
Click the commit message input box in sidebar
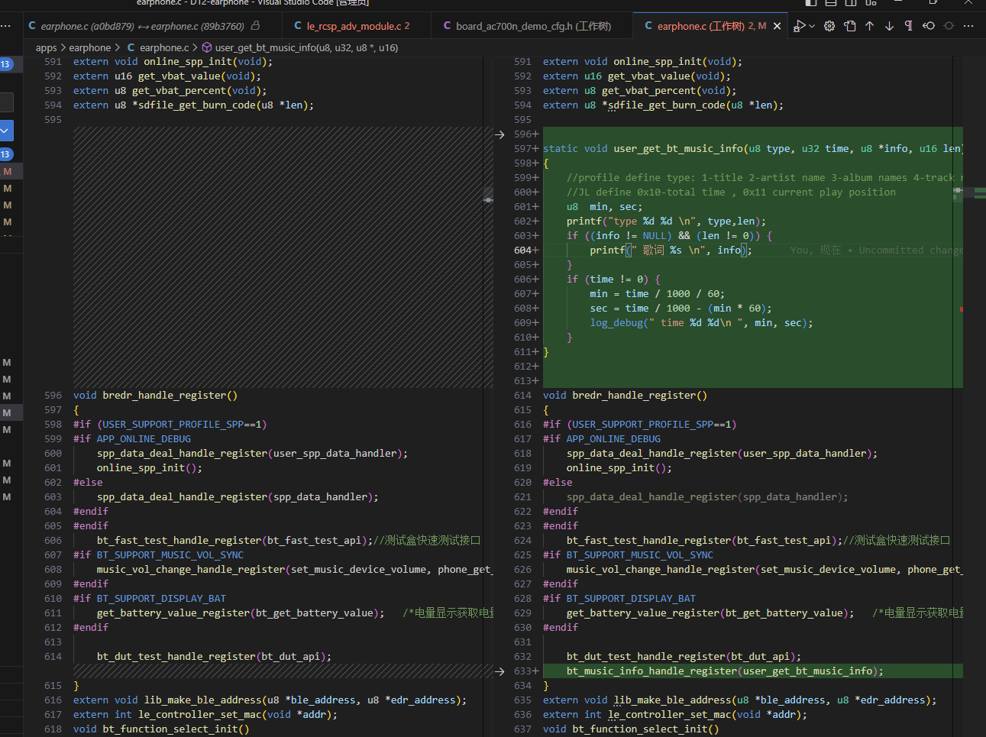6,102
